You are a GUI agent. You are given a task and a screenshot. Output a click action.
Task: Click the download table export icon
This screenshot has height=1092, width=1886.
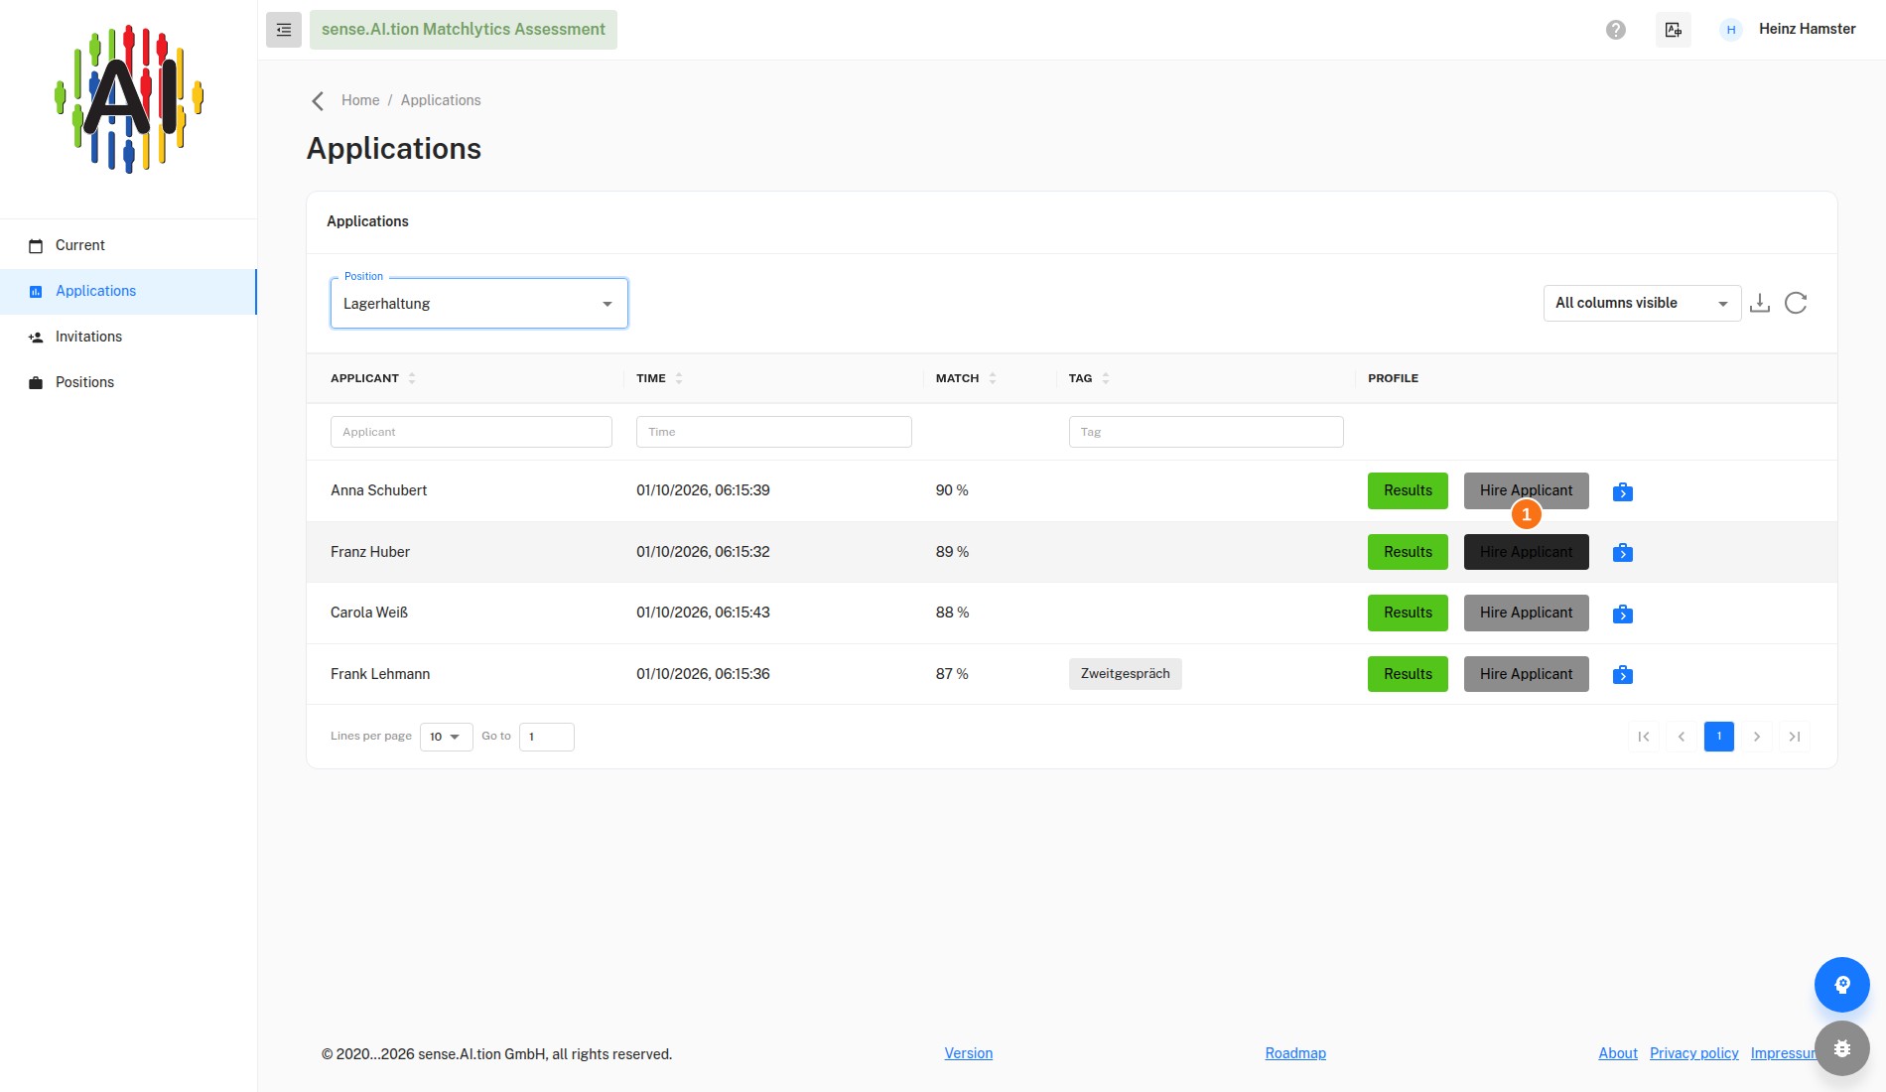pyautogui.click(x=1760, y=303)
